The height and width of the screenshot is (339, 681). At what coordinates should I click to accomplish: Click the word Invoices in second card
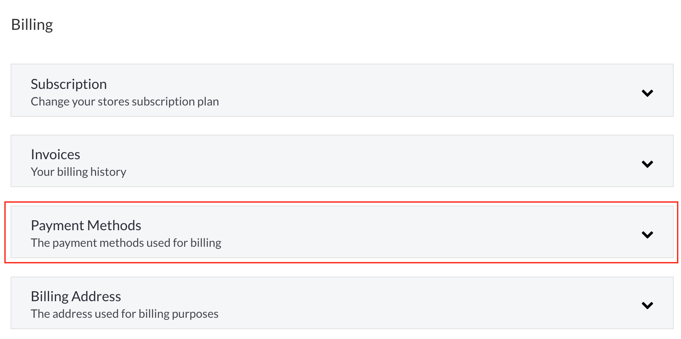(x=55, y=155)
